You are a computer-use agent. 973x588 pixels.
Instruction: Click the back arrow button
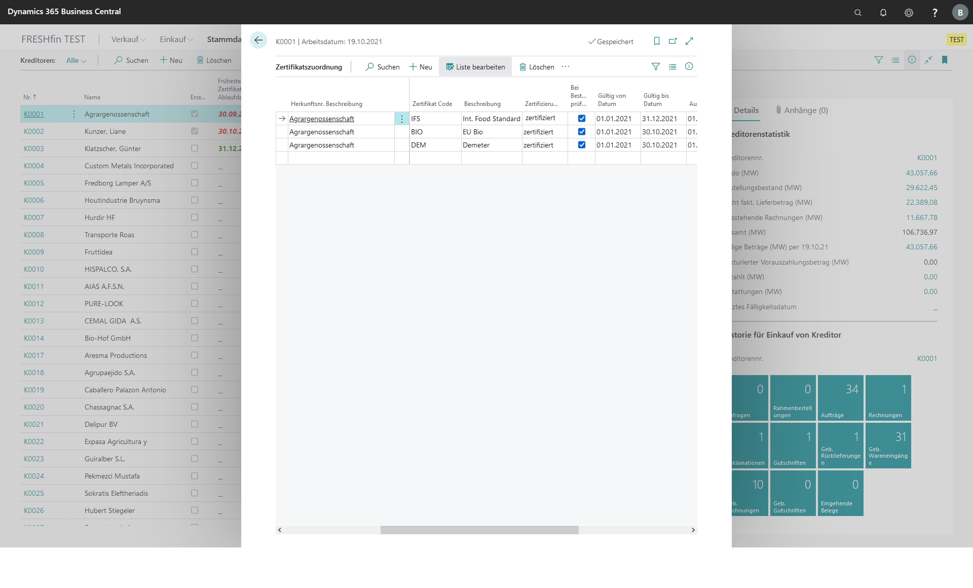pyautogui.click(x=258, y=41)
